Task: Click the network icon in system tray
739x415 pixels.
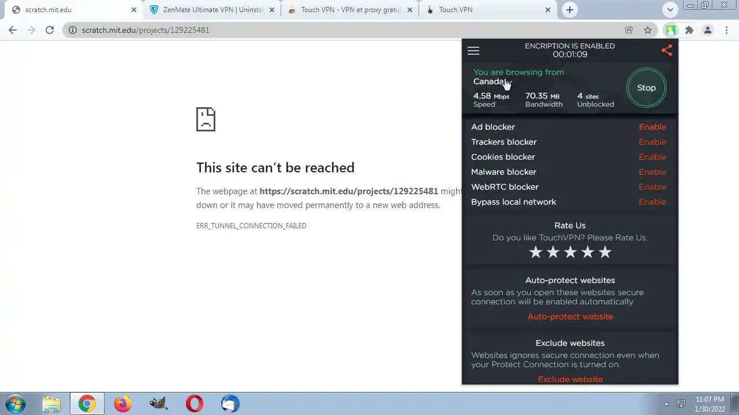Action: 681,404
